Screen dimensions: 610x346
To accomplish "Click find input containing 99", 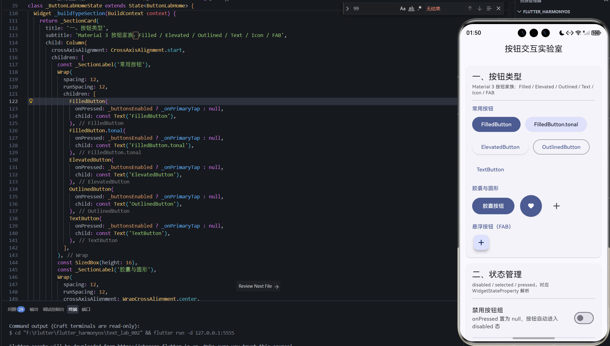I will point(375,9).
